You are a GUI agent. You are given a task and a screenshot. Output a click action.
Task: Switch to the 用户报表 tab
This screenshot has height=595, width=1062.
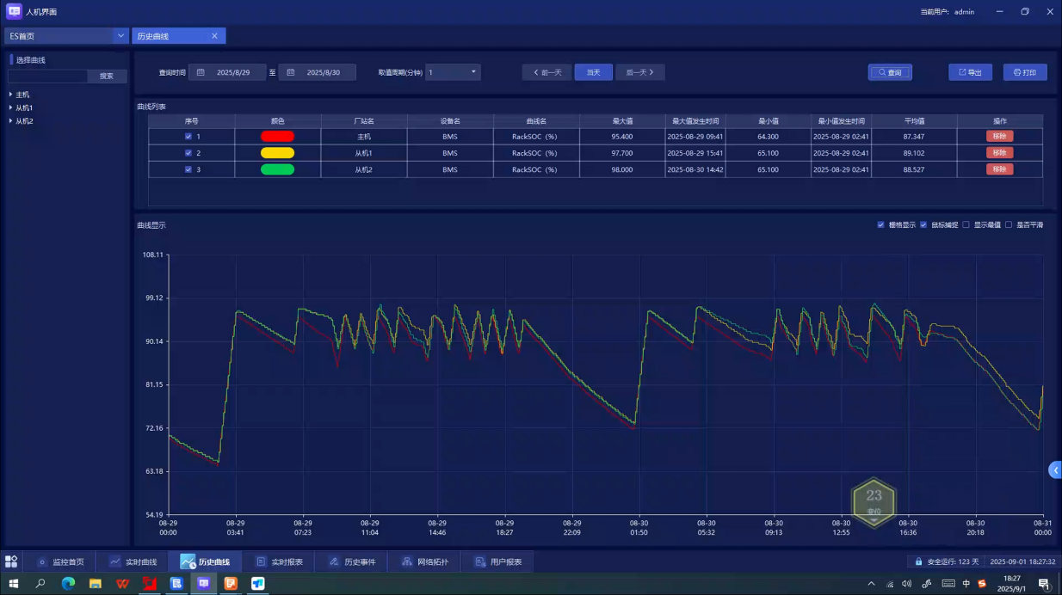click(497, 561)
